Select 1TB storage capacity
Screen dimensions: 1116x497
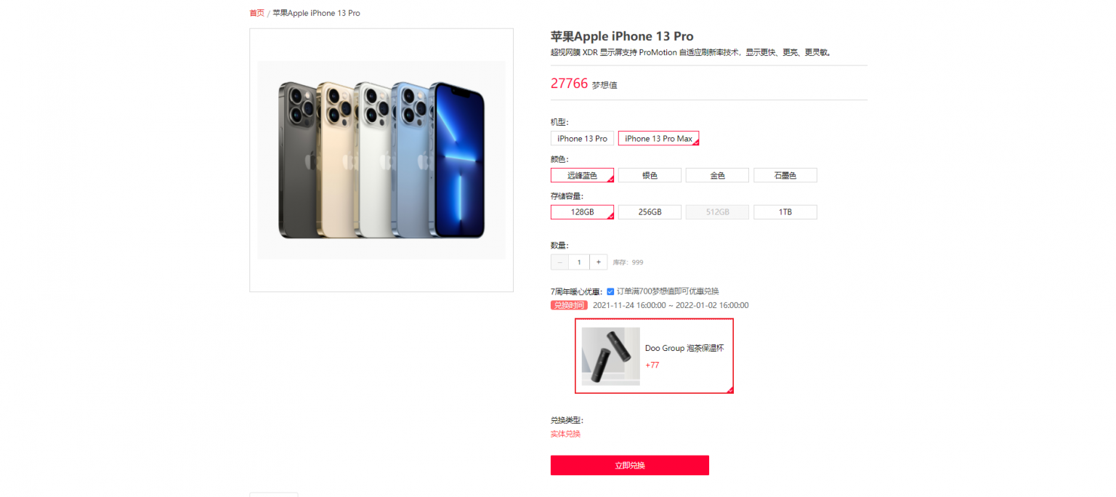click(x=785, y=212)
